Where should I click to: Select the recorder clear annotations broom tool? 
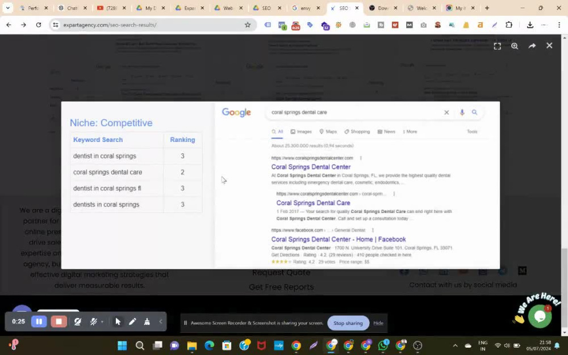click(x=147, y=321)
